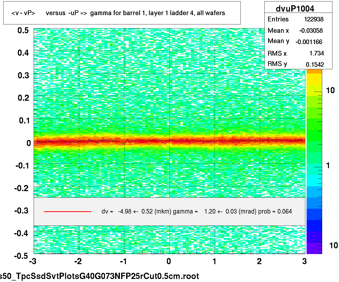The height and width of the screenshot is (282, 339).
Task: Select the stats box name dvuP1004
Action: click(x=295, y=9)
